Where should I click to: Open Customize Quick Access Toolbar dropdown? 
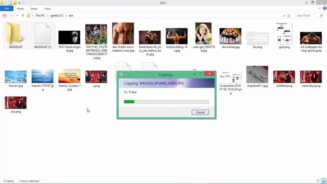click(19, 3)
